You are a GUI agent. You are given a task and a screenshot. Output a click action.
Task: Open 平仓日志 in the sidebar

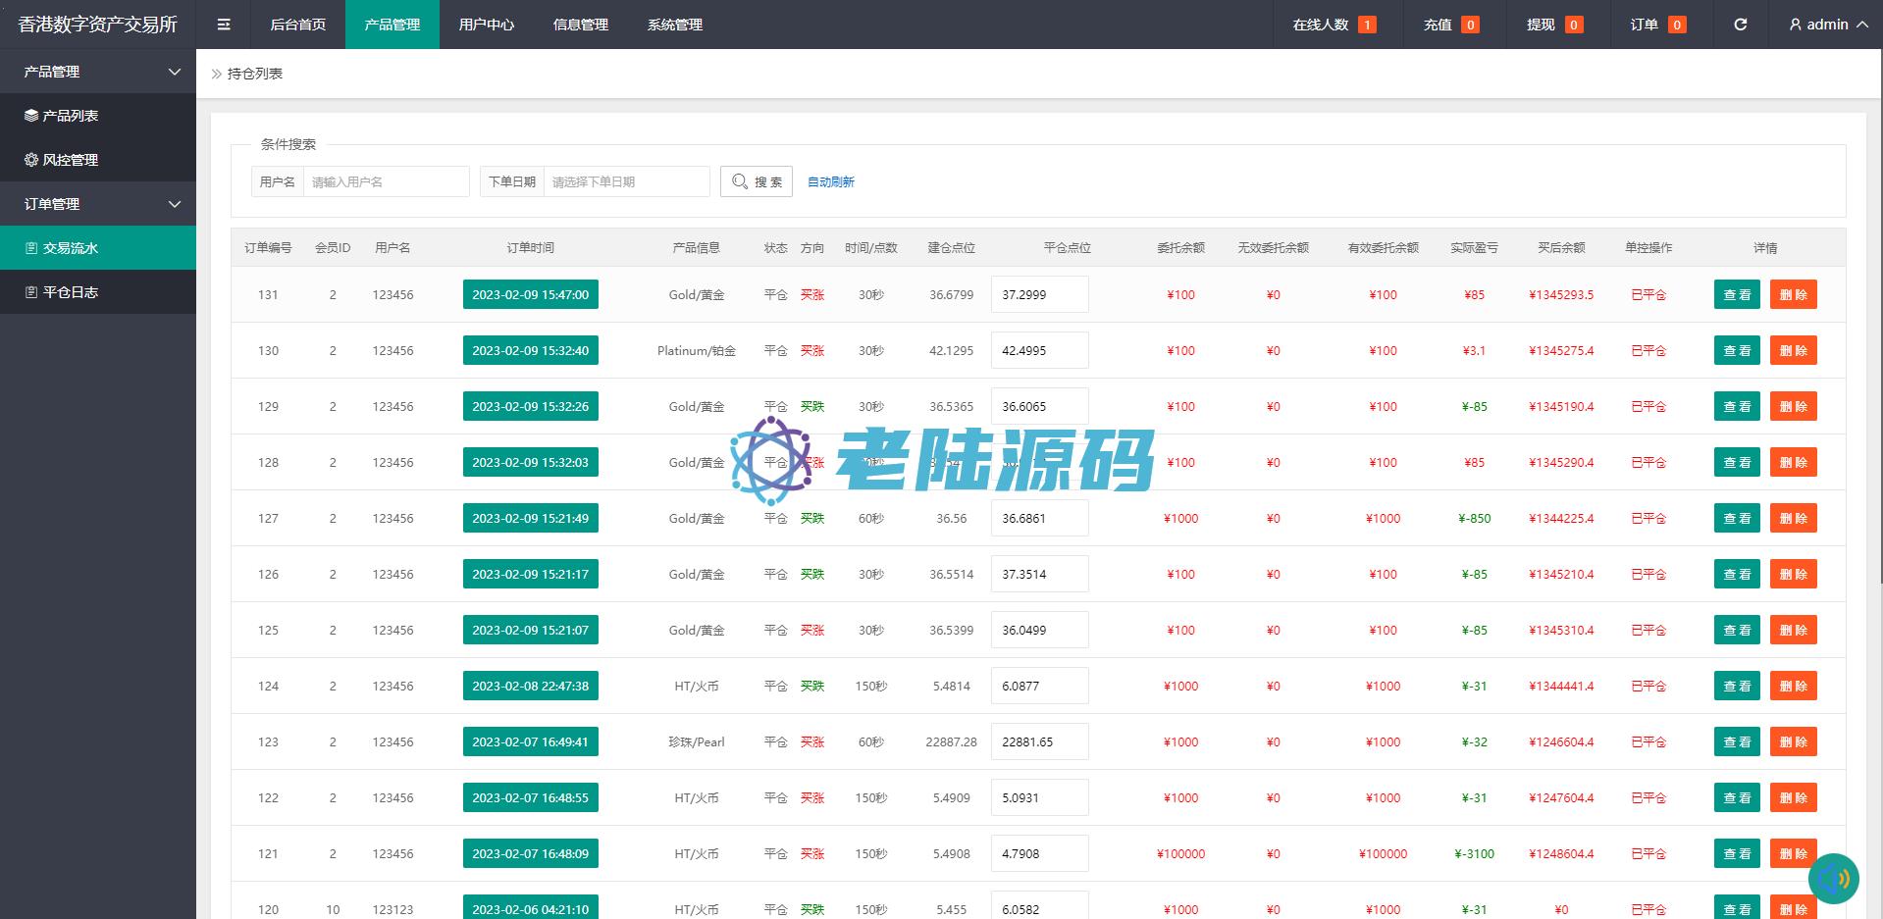[x=70, y=292]
